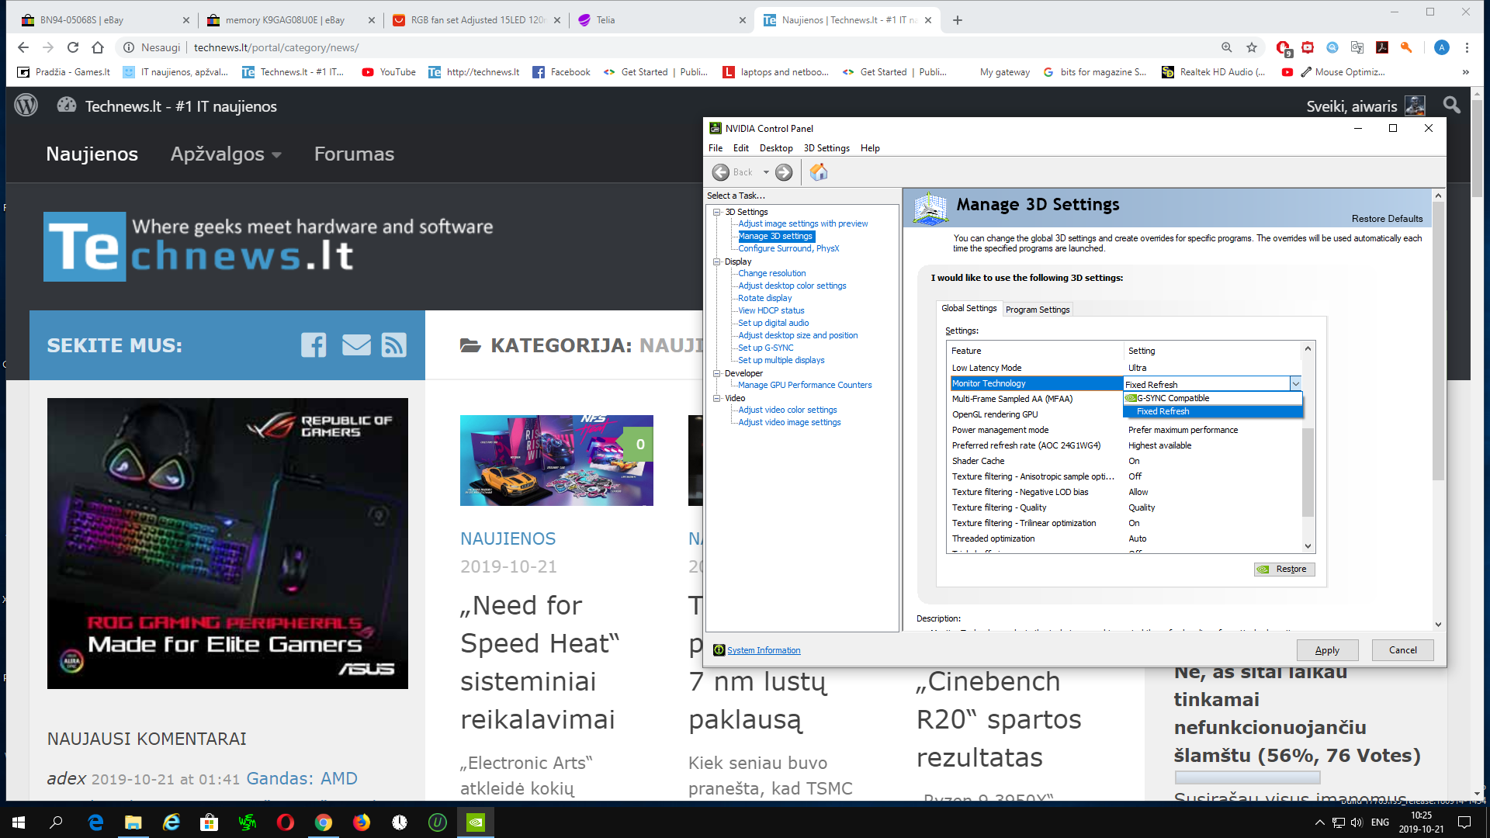Collapse the Display tree node
Viewport: 1490px width, 838px height.
717,261
